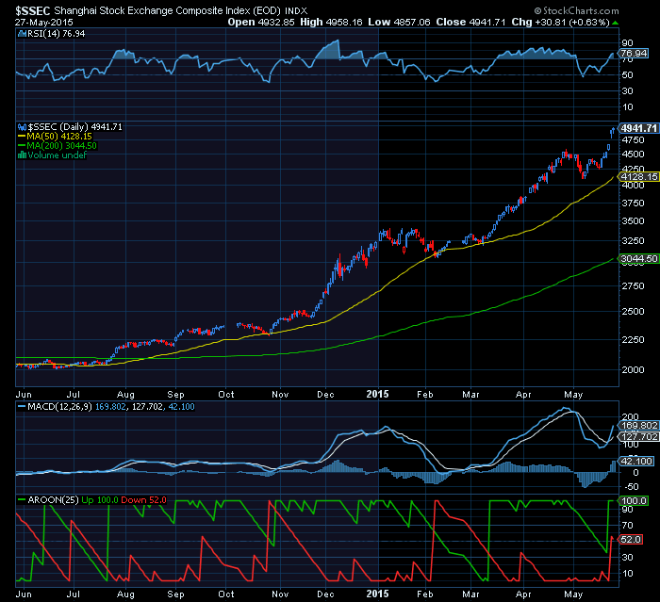Click the Aroon Down 52.0 legend value
Image resolution: width=660 pixels, height=602 pixels.
tap(143, 500)
